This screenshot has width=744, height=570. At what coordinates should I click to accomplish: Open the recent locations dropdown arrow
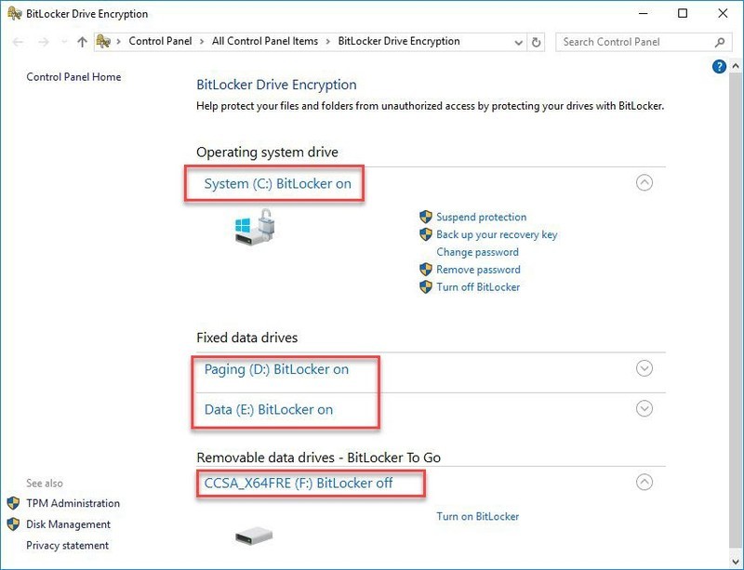pyautogui.click(x=64, y=42)
